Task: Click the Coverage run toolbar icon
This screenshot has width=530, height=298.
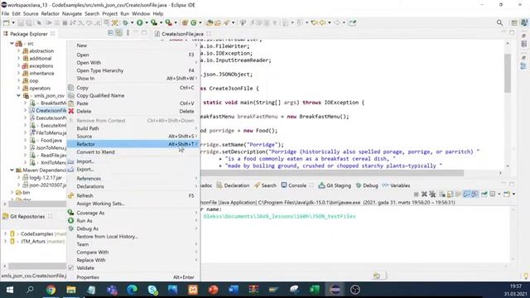Action: point(154,22)
